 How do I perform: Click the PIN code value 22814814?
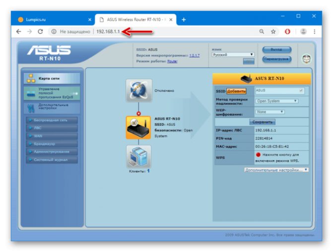[x=264, y=138]
